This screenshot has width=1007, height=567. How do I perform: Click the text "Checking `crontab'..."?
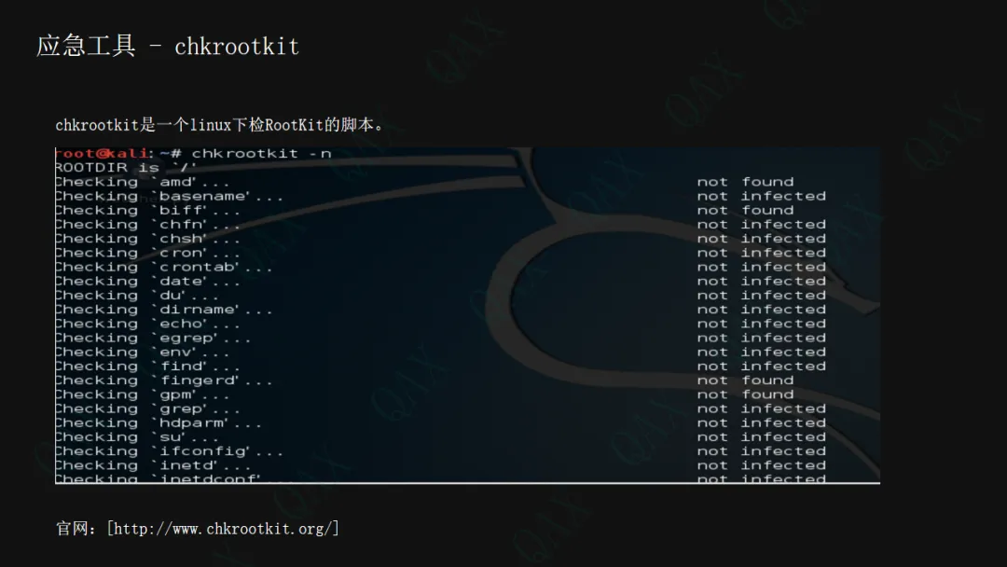(164, 267)
